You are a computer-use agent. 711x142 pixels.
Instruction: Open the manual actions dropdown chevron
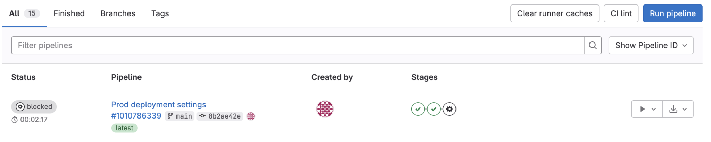coord(654,109)
